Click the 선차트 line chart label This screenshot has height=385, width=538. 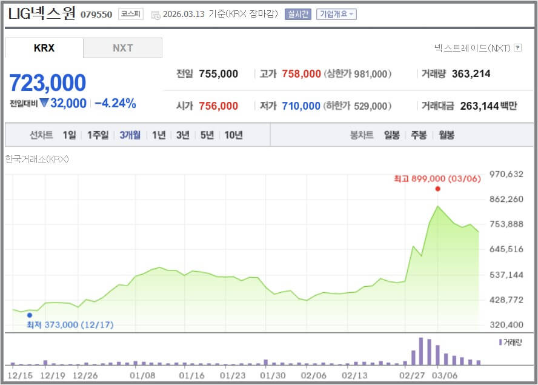pyautogui.click(x=41, y=135)
